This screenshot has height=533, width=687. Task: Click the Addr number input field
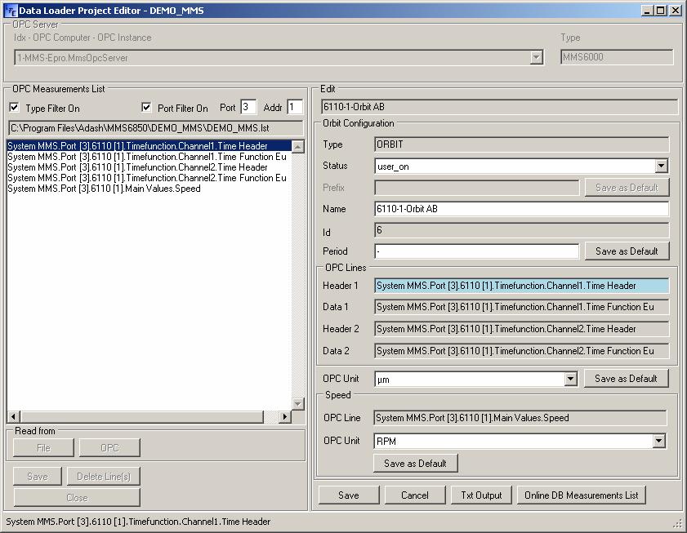coord(294,107)
